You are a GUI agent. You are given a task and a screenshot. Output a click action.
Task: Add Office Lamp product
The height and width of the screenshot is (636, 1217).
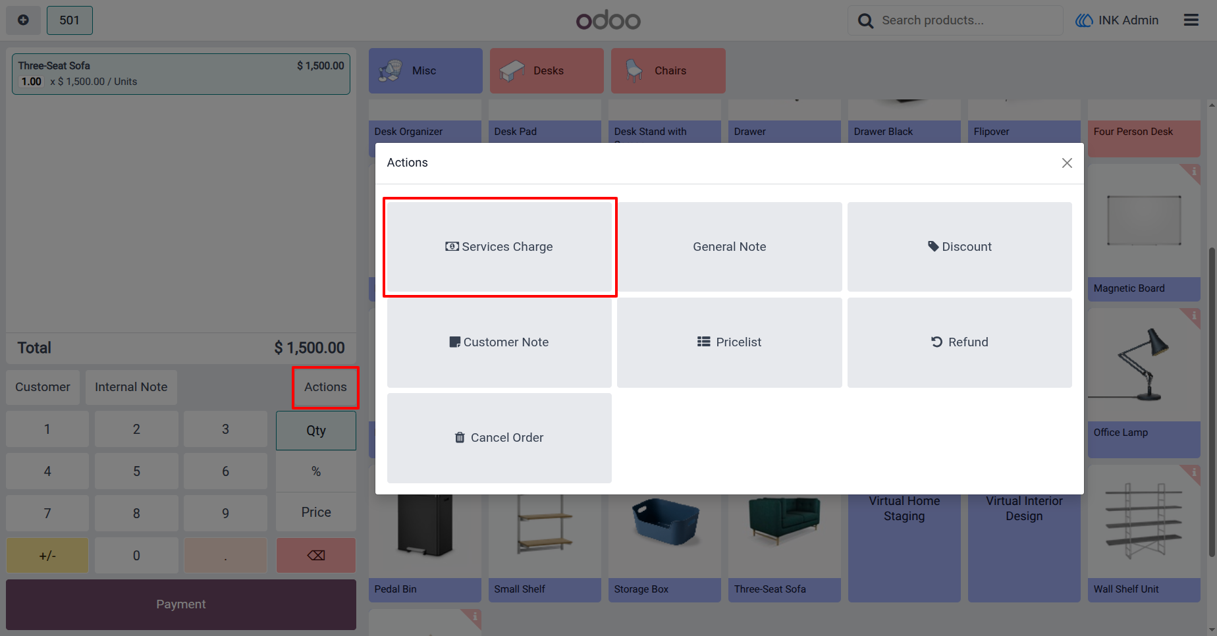1144,383
